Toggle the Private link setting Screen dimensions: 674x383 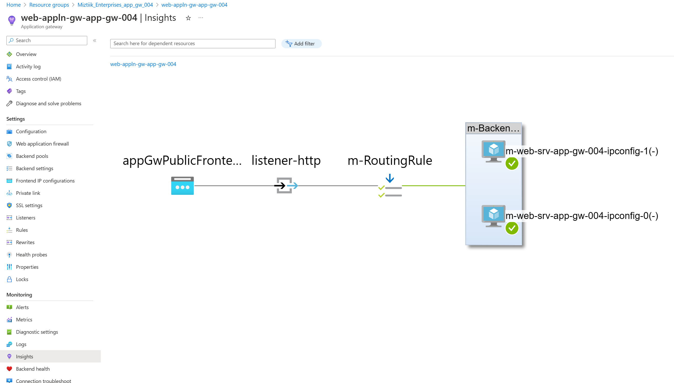(28, 193)
